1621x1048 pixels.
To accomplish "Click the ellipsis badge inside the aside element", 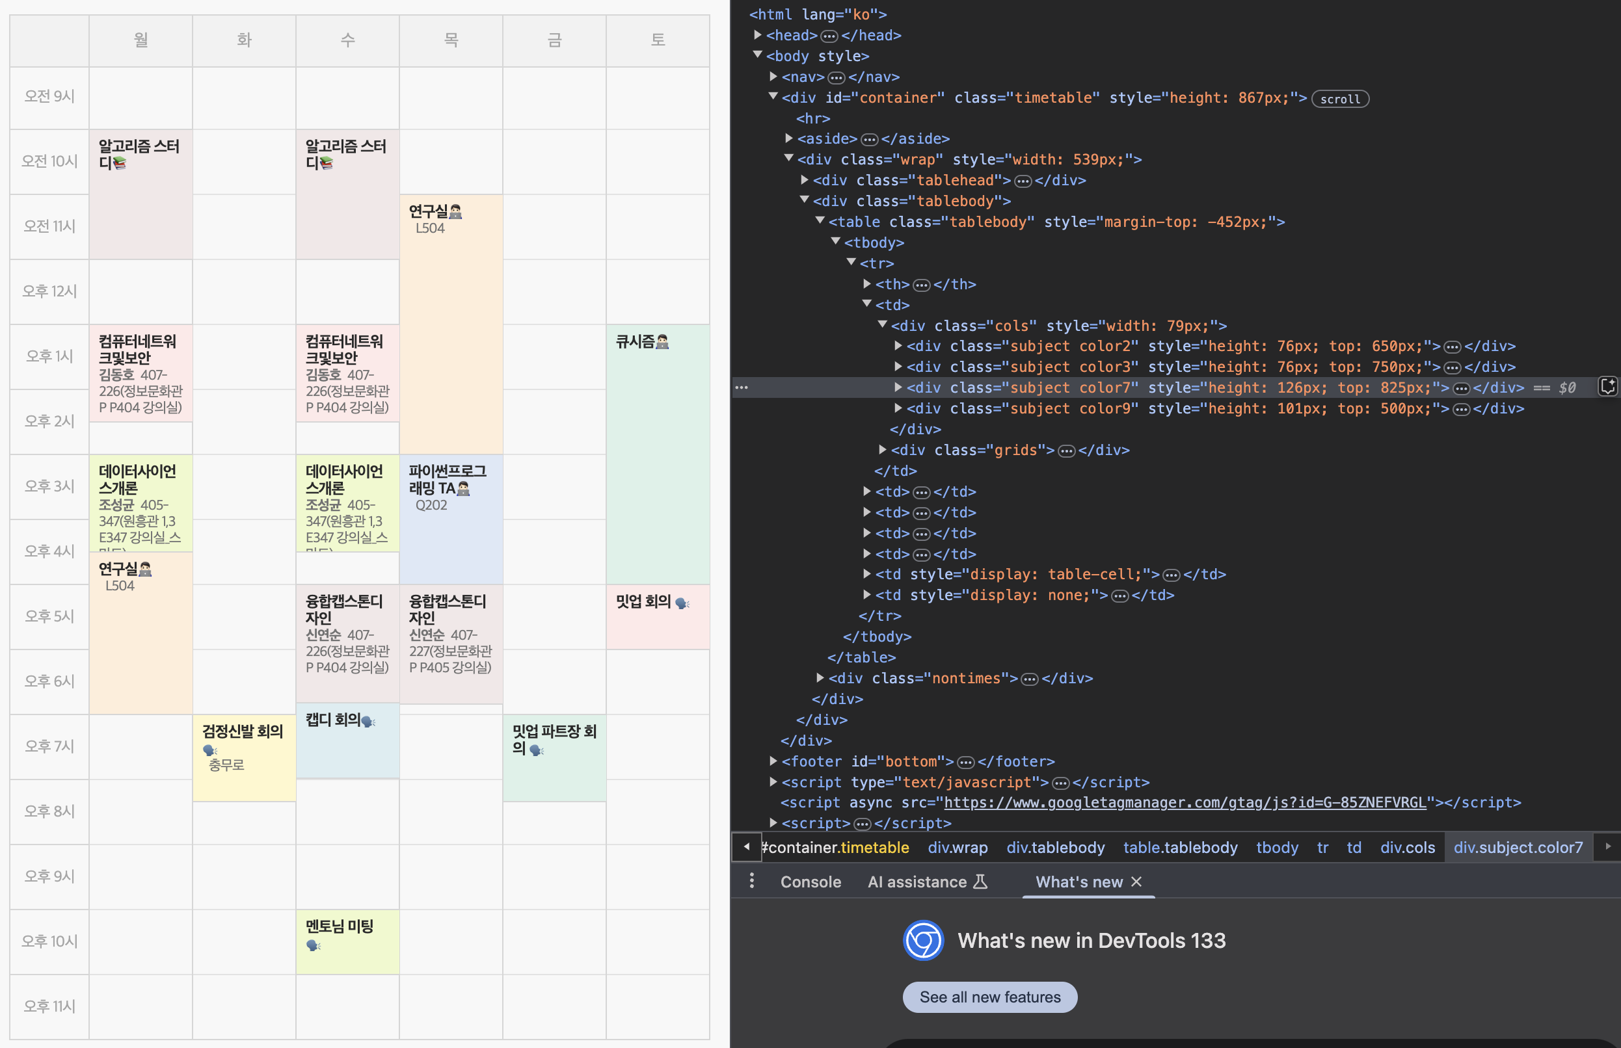I will [870, 140].
